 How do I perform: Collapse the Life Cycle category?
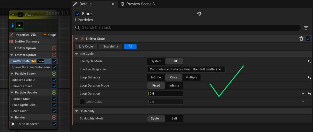tap(76, 54)
